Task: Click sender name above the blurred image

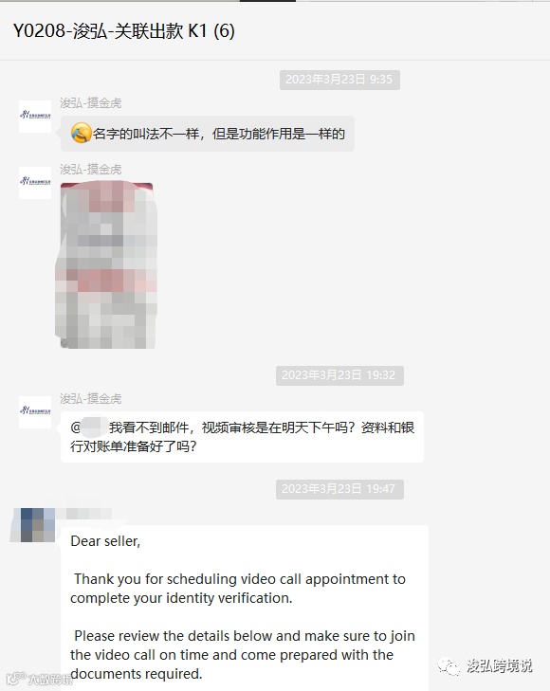Action: [x=90, y=170]
